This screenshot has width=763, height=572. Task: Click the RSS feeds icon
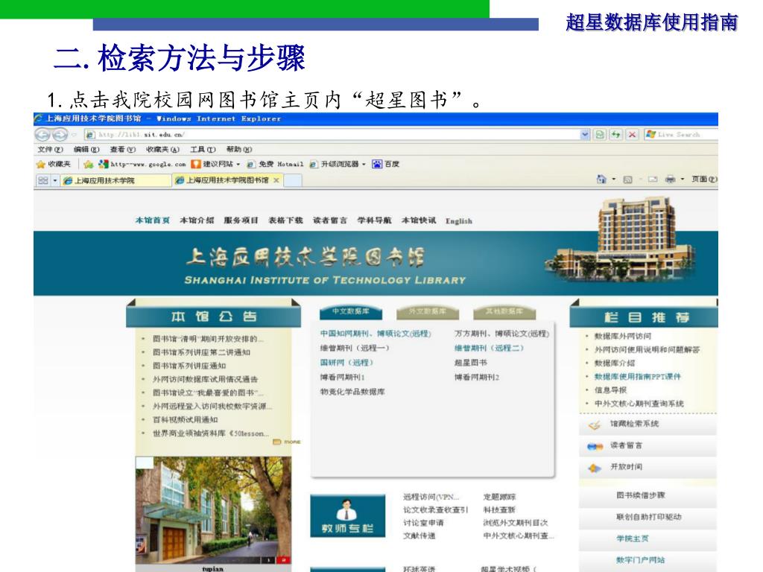click(x=627, y=179)
